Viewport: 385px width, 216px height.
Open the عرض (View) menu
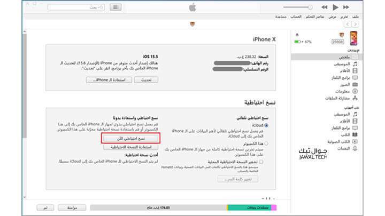coord(332,17)
